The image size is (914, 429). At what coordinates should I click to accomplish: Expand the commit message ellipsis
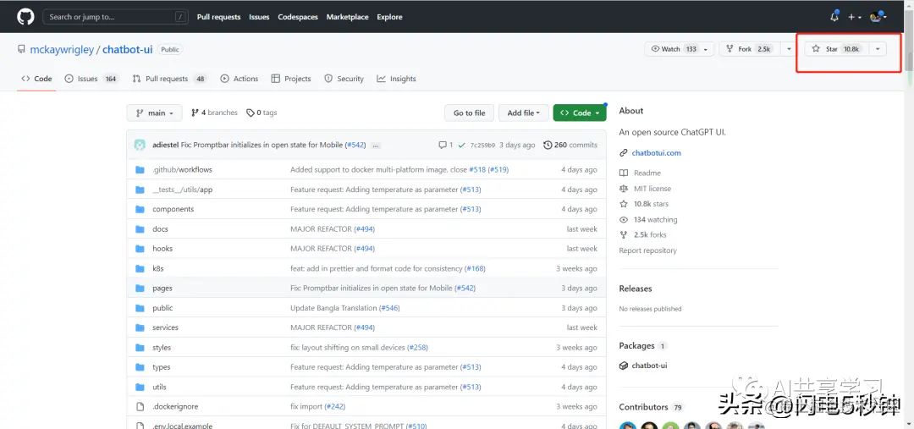pos(376,146)
